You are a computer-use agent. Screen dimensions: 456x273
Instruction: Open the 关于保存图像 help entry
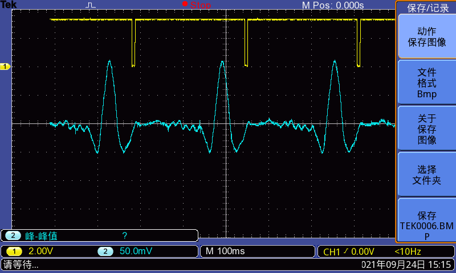426,129
